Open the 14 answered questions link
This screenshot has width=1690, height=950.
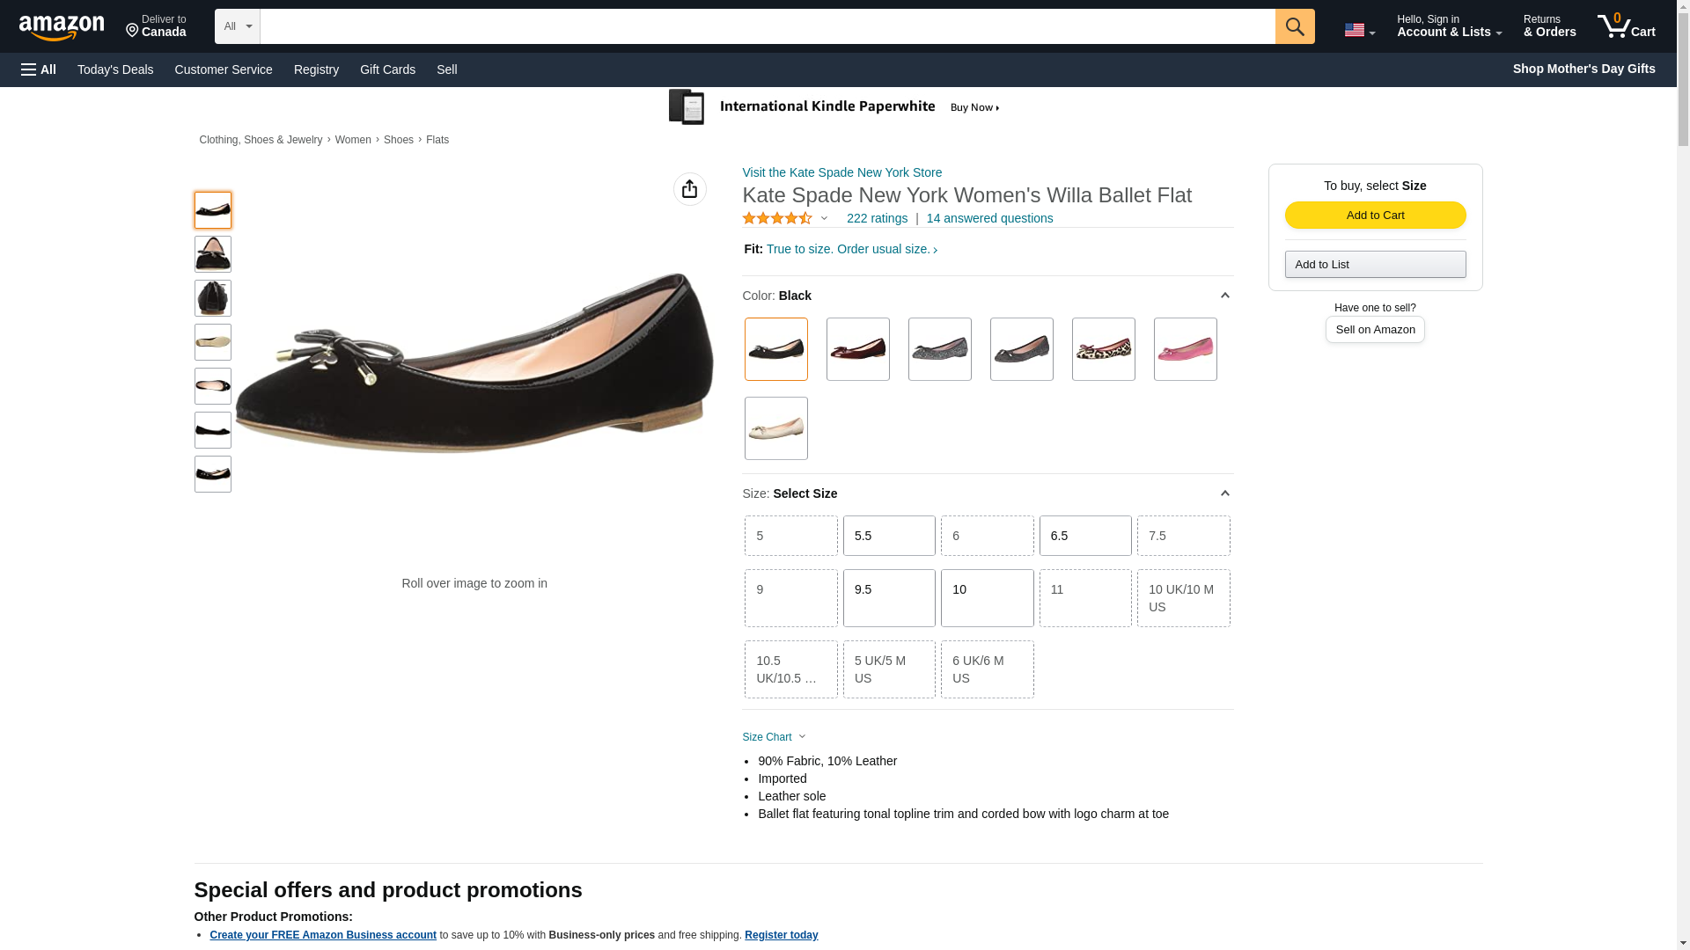[x=989, y=218]
